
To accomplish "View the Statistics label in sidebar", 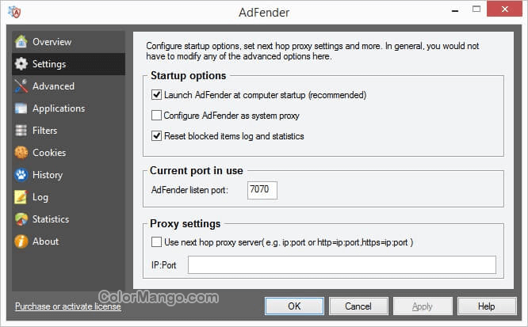I will (51, 219).
